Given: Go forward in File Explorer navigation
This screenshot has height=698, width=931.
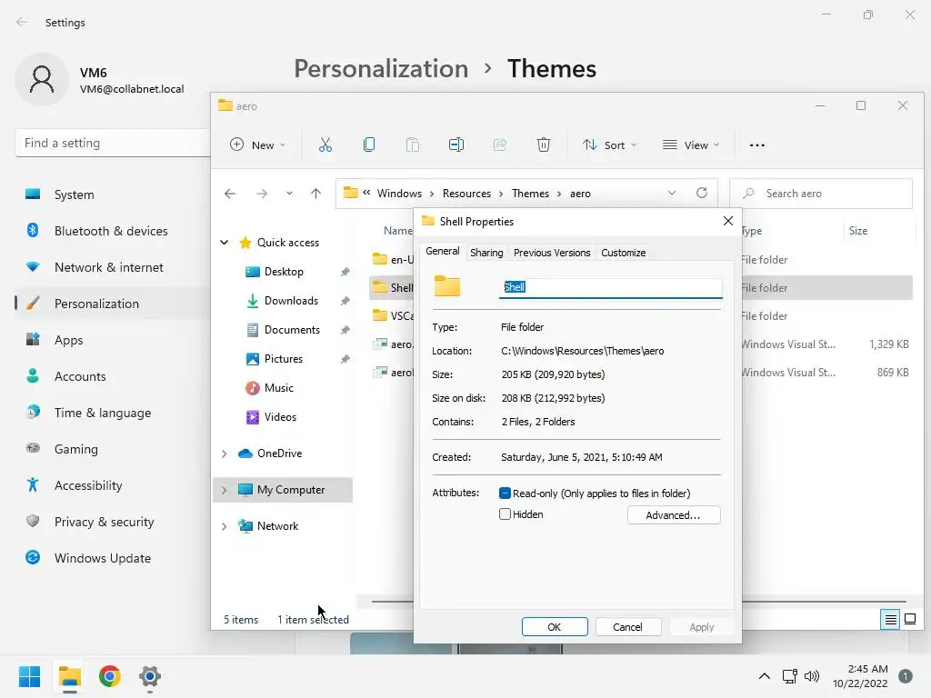Looking at the screenshot, I should pyautogui.click(x=261, y=194).
